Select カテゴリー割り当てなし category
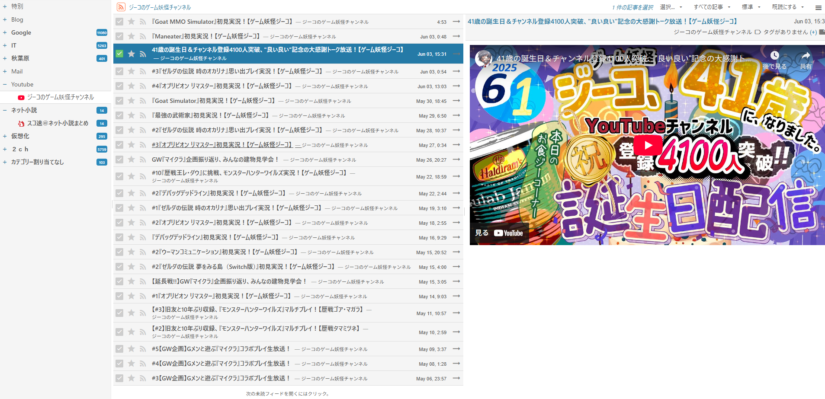Viewport: 825px width, 399px height. pos(38,162)
